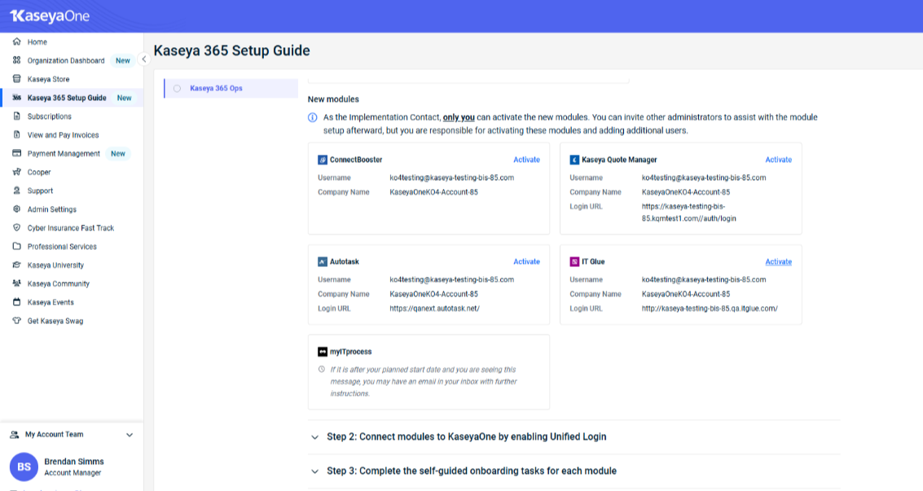
Task: Click the Kaseya Store icon
Action: [x=16, y=79]
